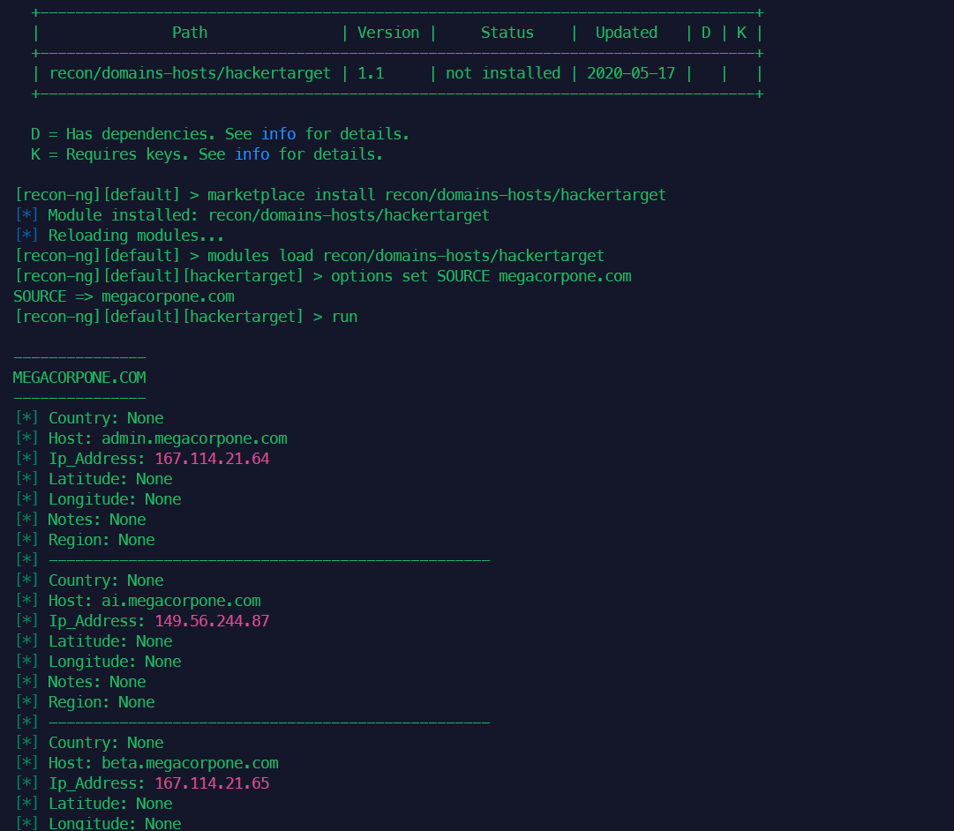Click 'Latitude: None' under 167.114.21.65
The width and height of the screenshot is (954, 831).
pyautogui.click(x=110, y=804)
